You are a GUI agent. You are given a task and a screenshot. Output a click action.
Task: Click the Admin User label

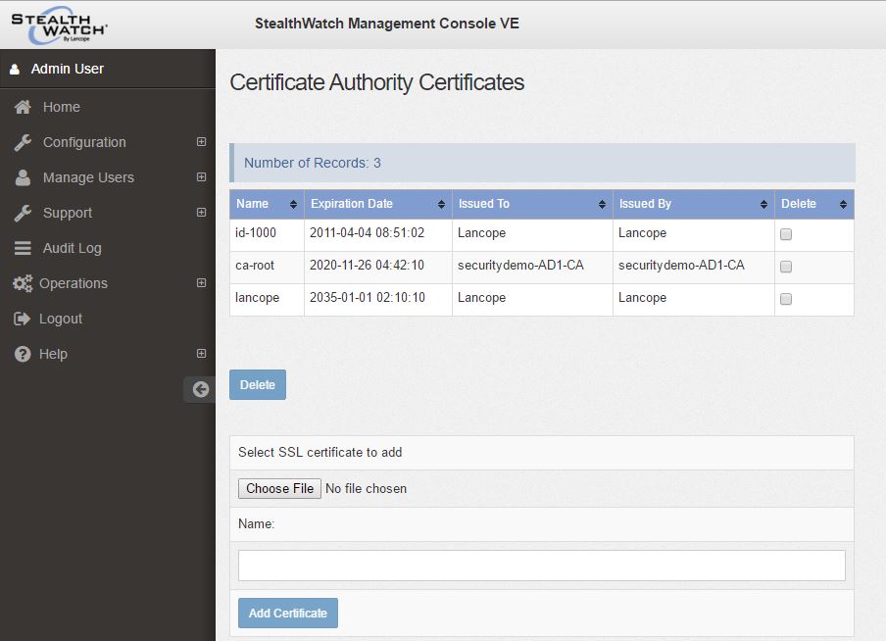pos(68,69)
